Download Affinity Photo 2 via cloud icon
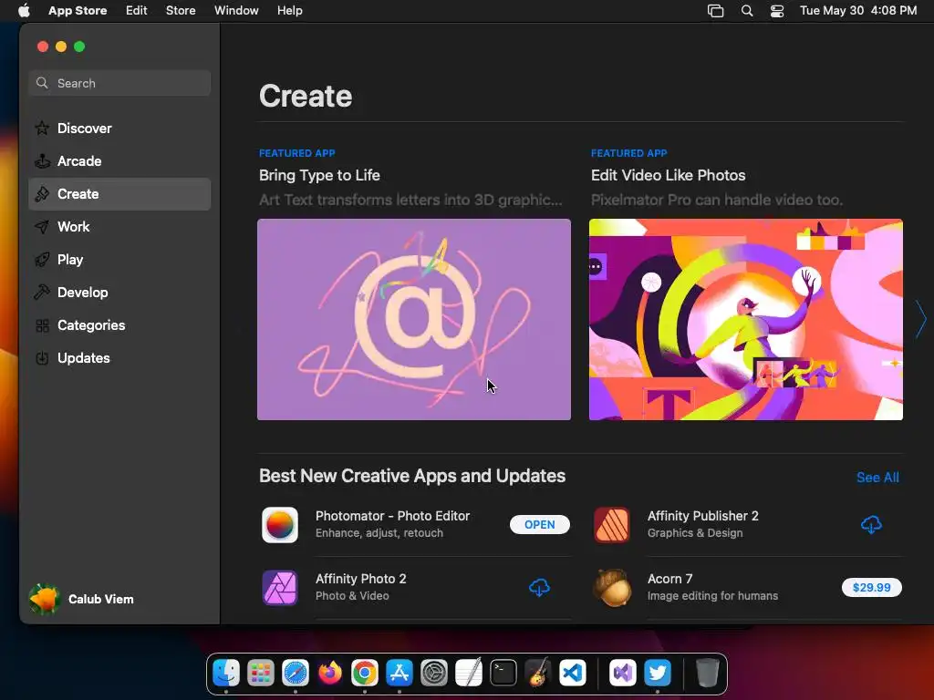The width and height of the screenshot is (934, 700). click(540, 588)
